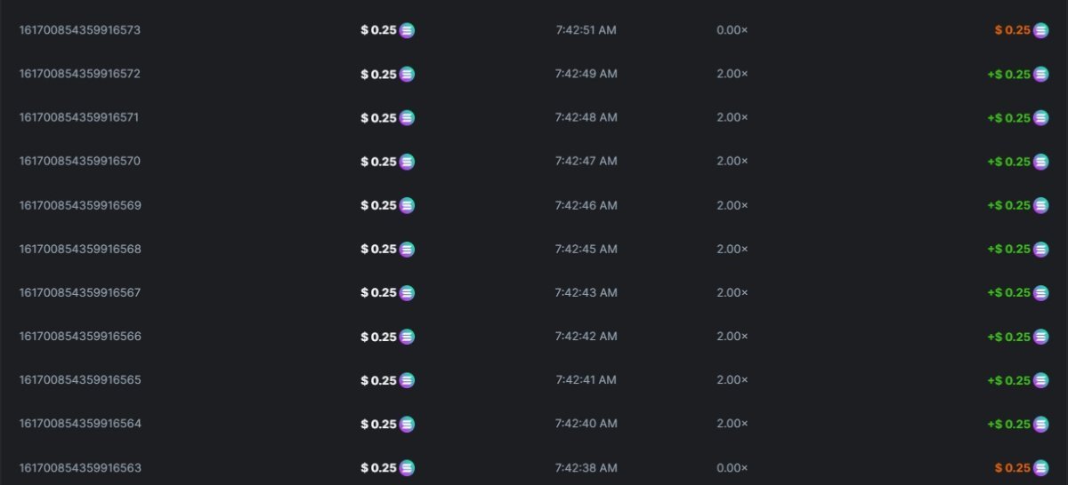Click Solana coin beside 7:42:45 AM payout
This screenshot has height=485, width=1068.
pos(1040,249)
